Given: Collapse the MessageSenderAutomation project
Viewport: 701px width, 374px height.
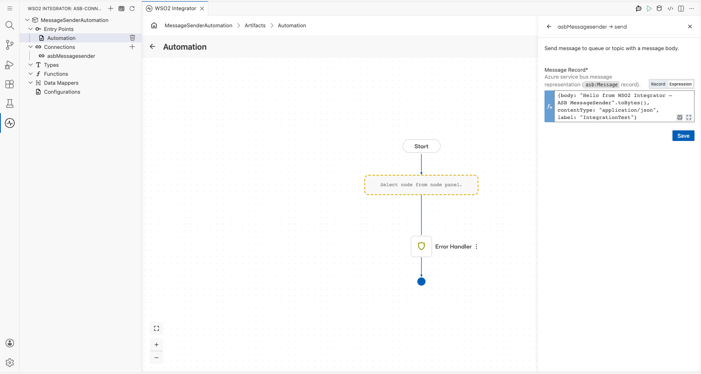Looking at the screenshot, I should [27, 20].
